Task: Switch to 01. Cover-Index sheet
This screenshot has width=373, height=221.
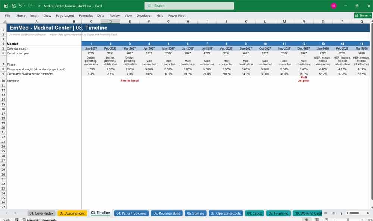Action: (x=41, y=213)
